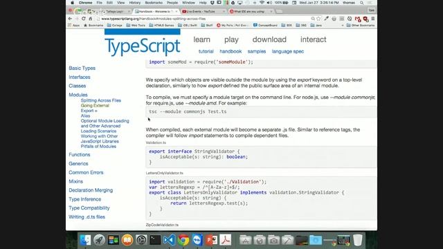
Task: Open the People menu
Action: click(x=172, y=3)
